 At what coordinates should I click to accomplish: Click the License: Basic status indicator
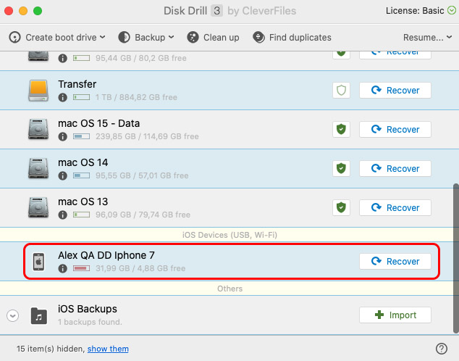(421, 11)
